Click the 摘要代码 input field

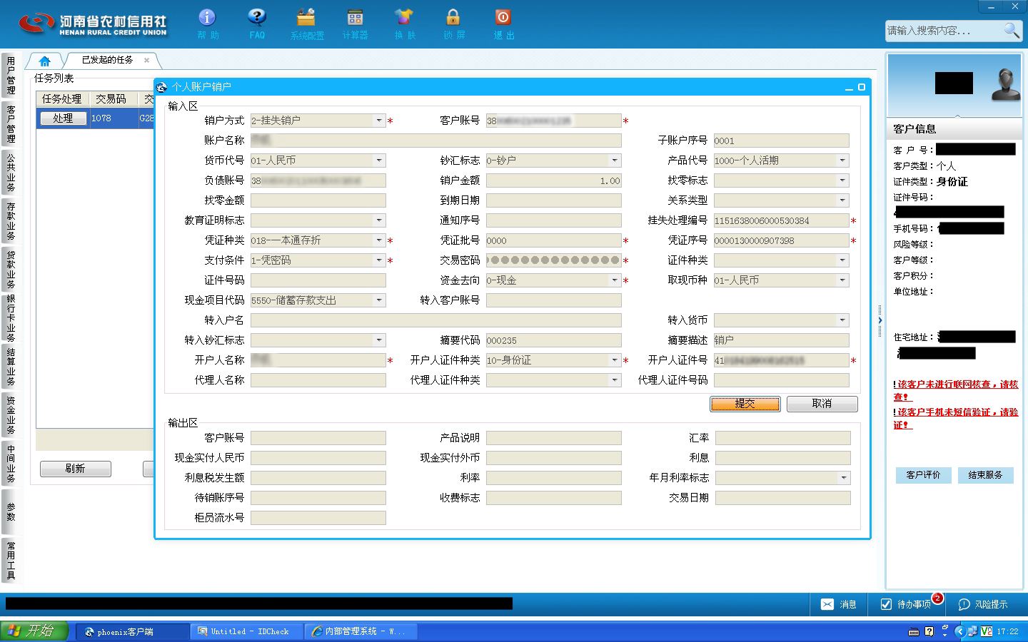[x=554, y=340]
